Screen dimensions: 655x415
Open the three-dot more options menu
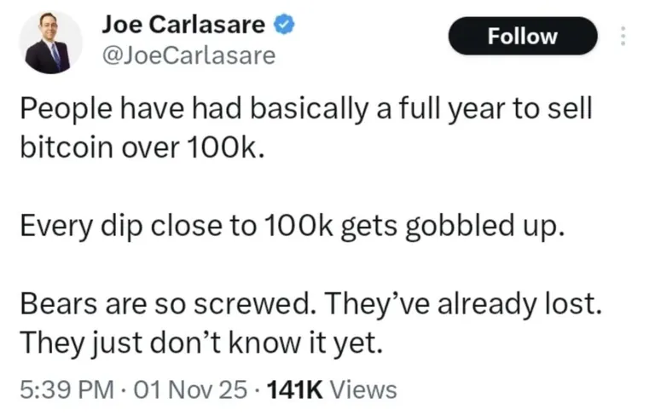coord(623,37)
